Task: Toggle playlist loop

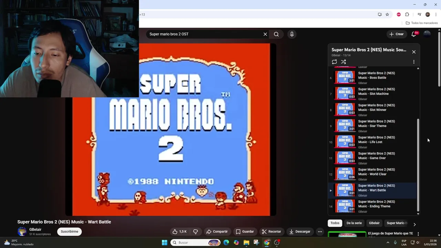Action: coord(334,62)
